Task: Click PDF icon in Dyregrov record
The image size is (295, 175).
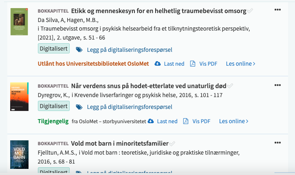Action: point(186,121)
